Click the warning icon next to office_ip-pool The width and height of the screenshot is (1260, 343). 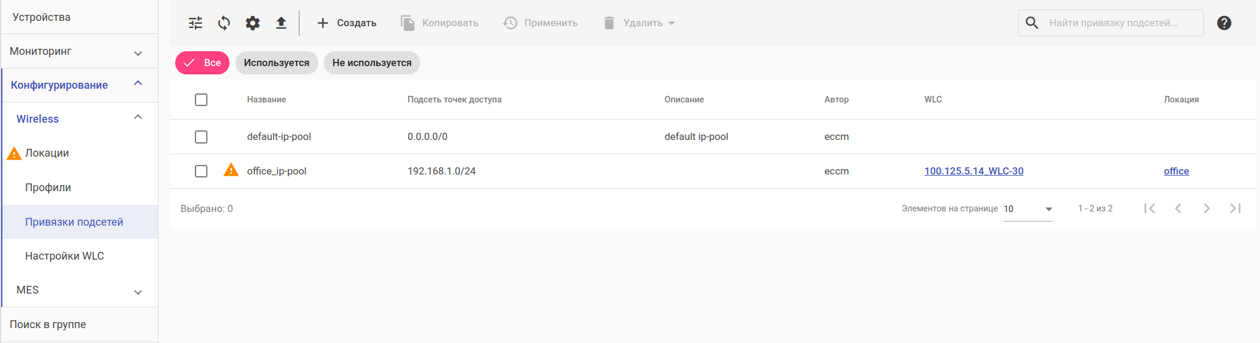tap(231, 170)
